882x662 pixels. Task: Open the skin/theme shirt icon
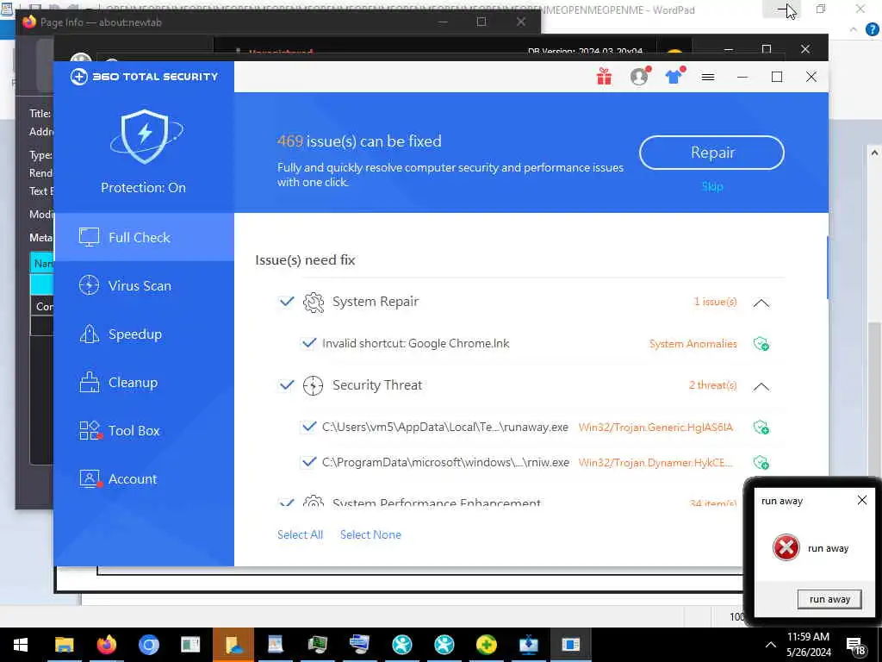click(x=674, y=77)
